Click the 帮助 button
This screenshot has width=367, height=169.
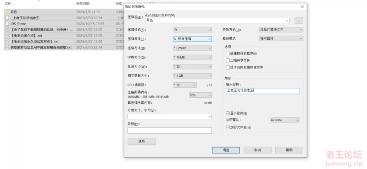click(x=289, y=150)
